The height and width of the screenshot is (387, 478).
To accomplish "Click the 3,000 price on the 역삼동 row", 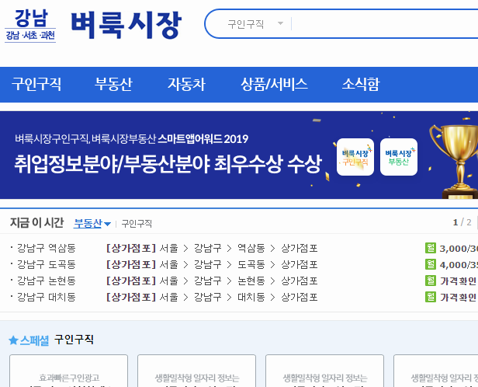I will [459, 249].
